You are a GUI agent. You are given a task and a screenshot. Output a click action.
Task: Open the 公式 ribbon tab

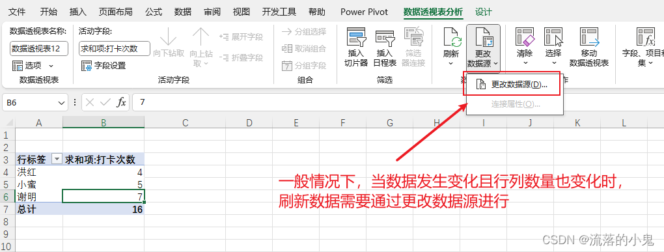coord(153,12)
